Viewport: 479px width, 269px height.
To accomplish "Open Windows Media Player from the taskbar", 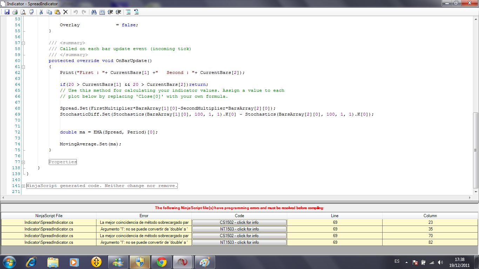I will 74,262.
